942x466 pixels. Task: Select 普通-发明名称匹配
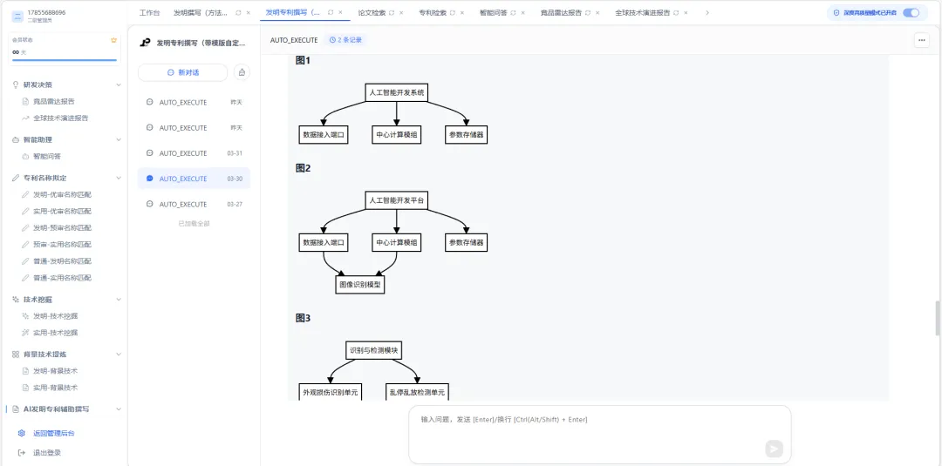click(x=63, y=261)
